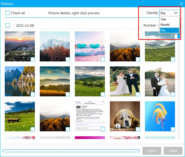185x157 pixels.
Task: Open the Classify dropdown box
Action: [x=169, y=13]
